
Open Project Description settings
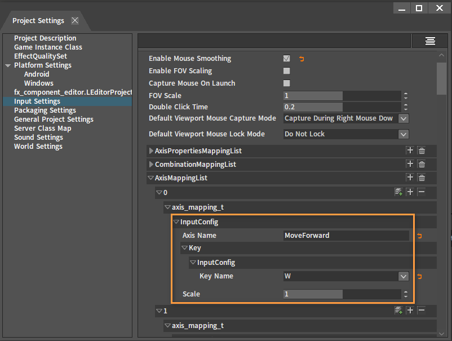(x=45, y=38)
